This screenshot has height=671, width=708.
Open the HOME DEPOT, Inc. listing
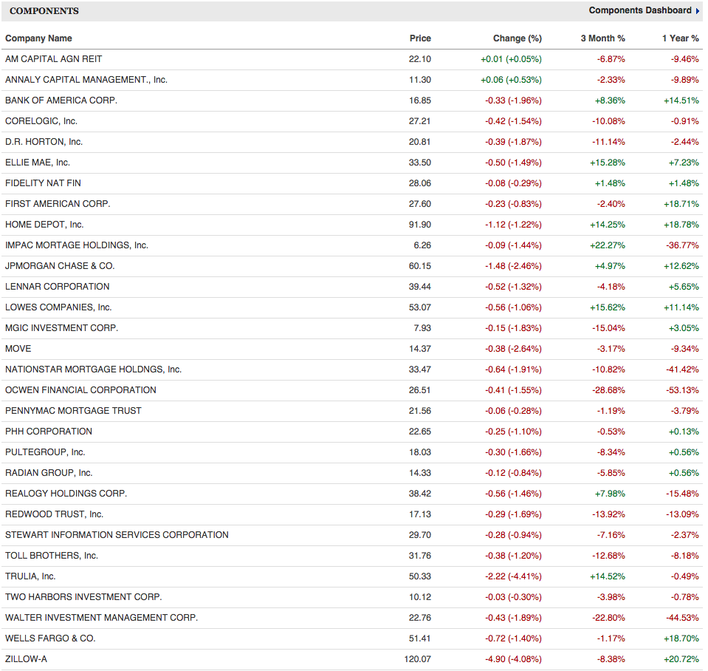44,225
